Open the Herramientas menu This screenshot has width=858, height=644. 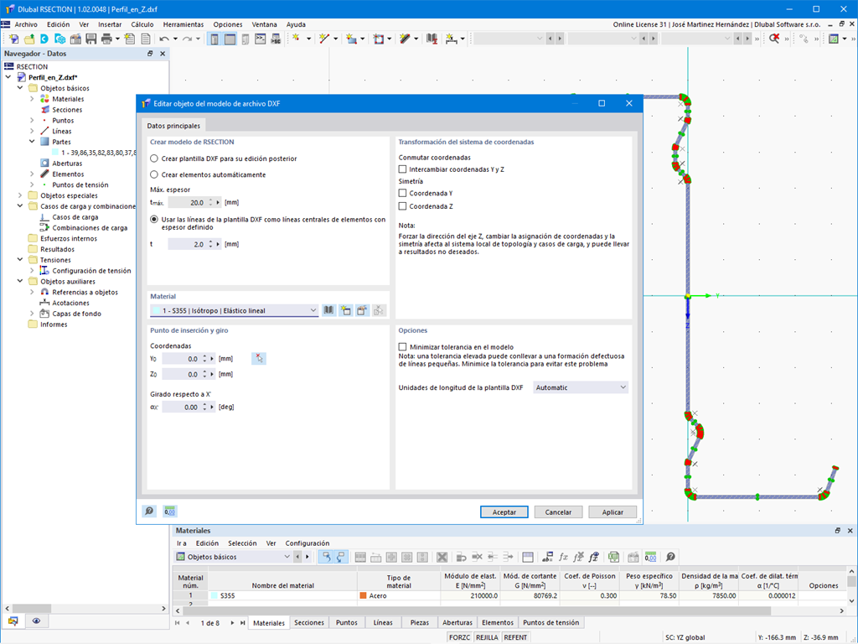coord(183,24)
